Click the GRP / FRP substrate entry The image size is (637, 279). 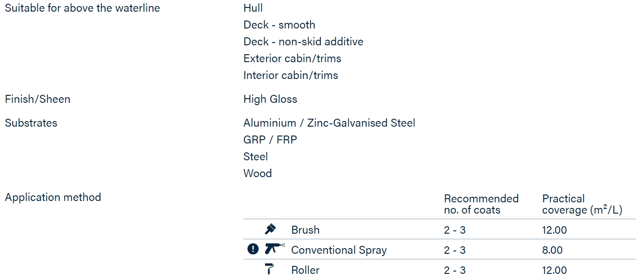click(270, 140)
